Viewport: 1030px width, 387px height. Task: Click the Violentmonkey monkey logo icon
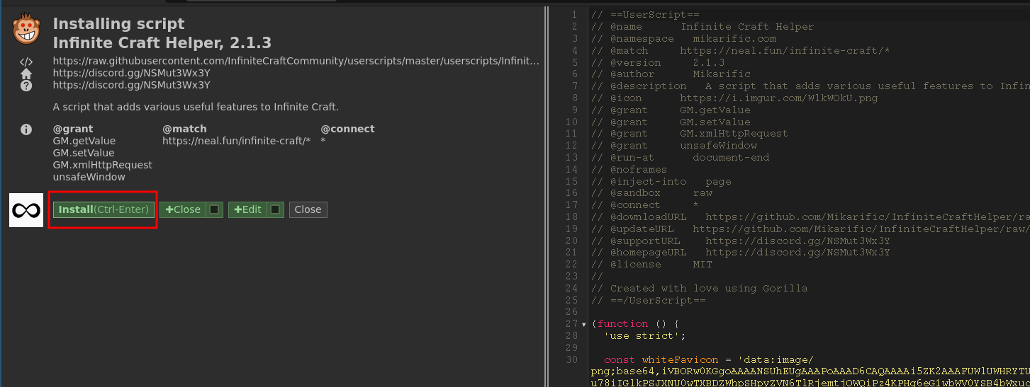26,30
